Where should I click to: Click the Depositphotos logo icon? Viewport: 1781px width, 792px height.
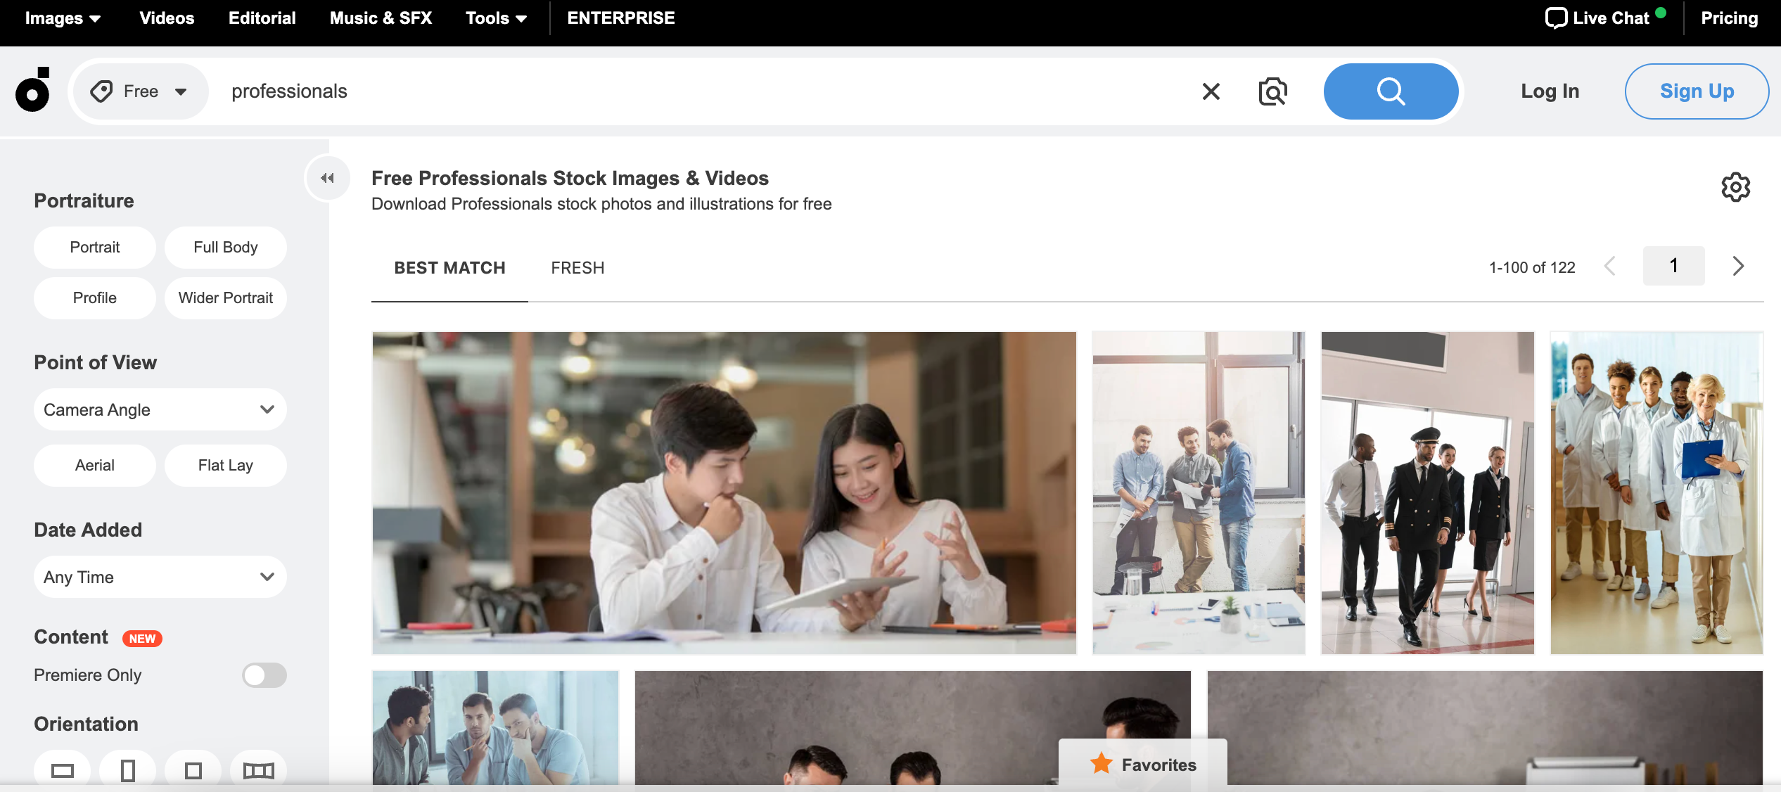point(33,90)
